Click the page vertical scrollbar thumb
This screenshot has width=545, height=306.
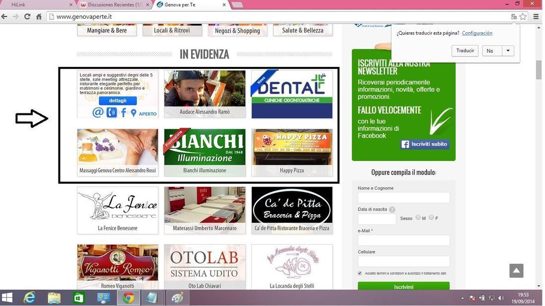pyautogui.click(x=539, y=70)
